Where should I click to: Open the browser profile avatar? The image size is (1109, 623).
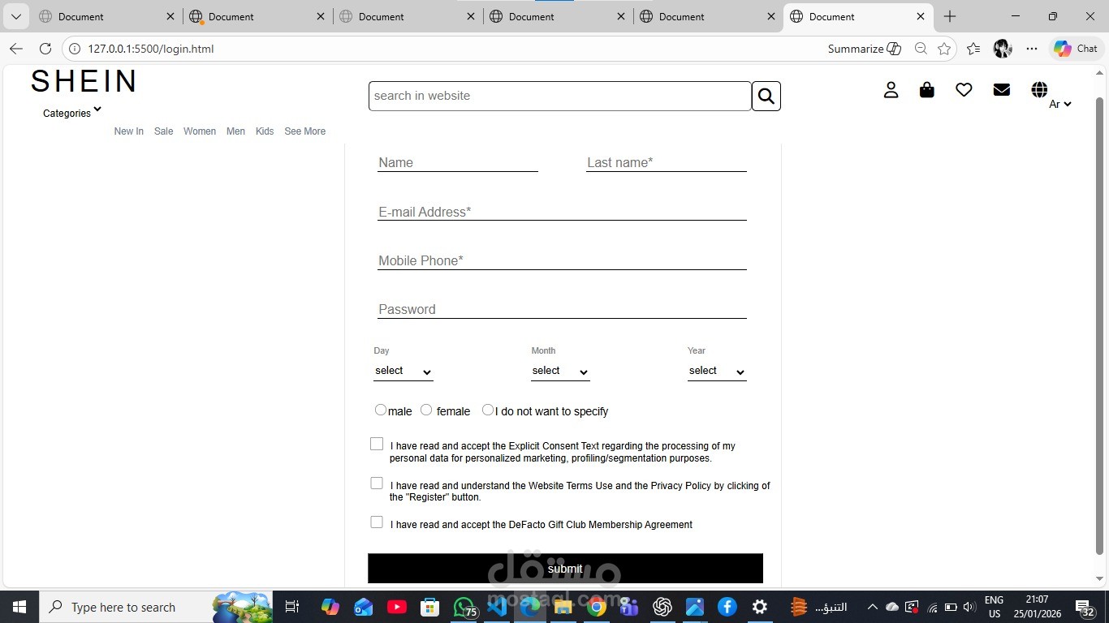[x=1003, y=49]
